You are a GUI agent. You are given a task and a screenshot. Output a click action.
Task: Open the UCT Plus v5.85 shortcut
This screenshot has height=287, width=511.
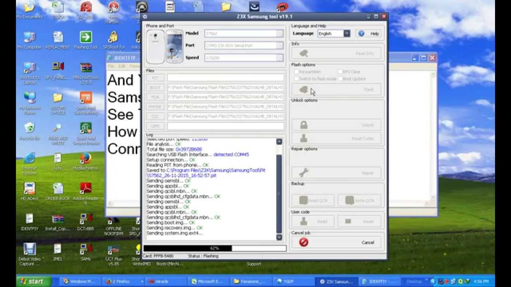(114, 255)
